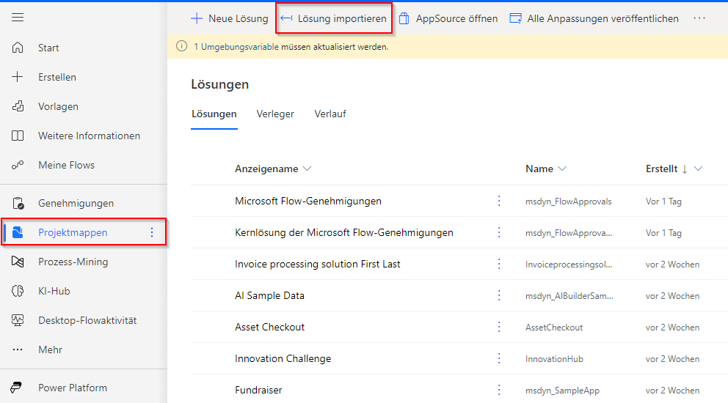
Task: Click the Vorlagen templates icon
Action: (18, 106)
